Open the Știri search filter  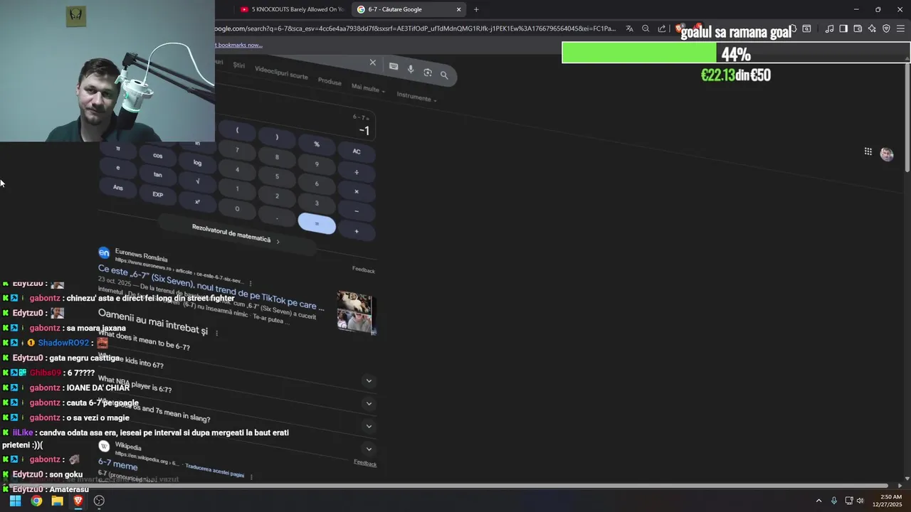239,65
